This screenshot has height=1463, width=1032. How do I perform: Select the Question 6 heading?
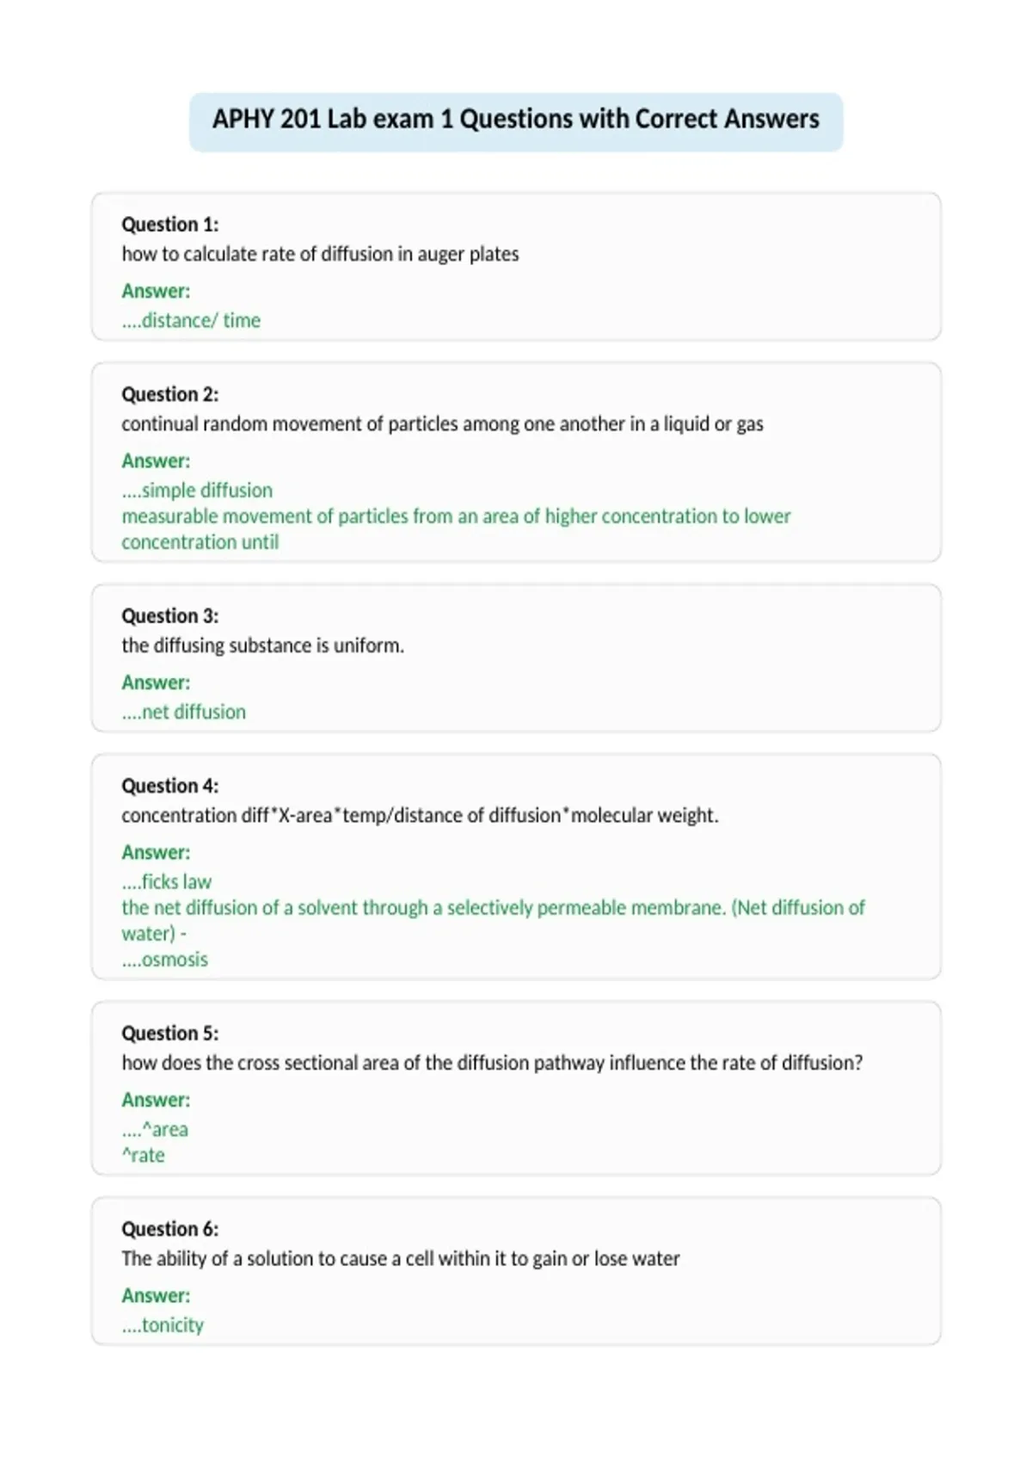pyautogui.click(x=170, y=1229)
